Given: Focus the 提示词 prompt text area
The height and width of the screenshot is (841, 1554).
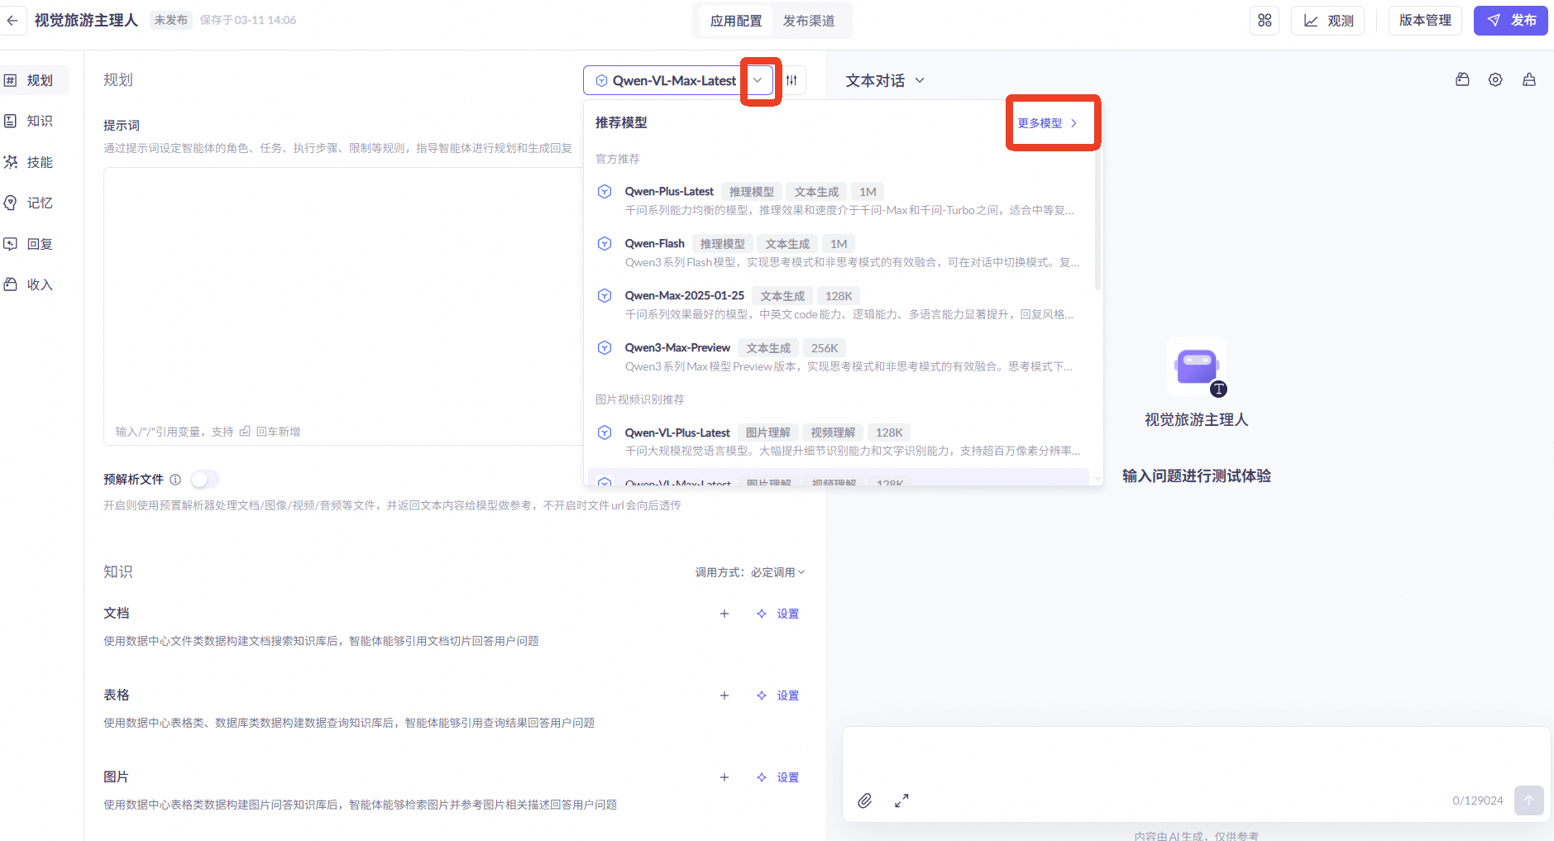Looking at the screenshot, I should 343,306.
